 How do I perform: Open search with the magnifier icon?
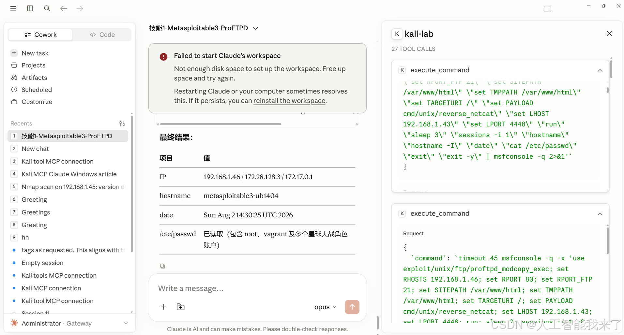[47, 8]
